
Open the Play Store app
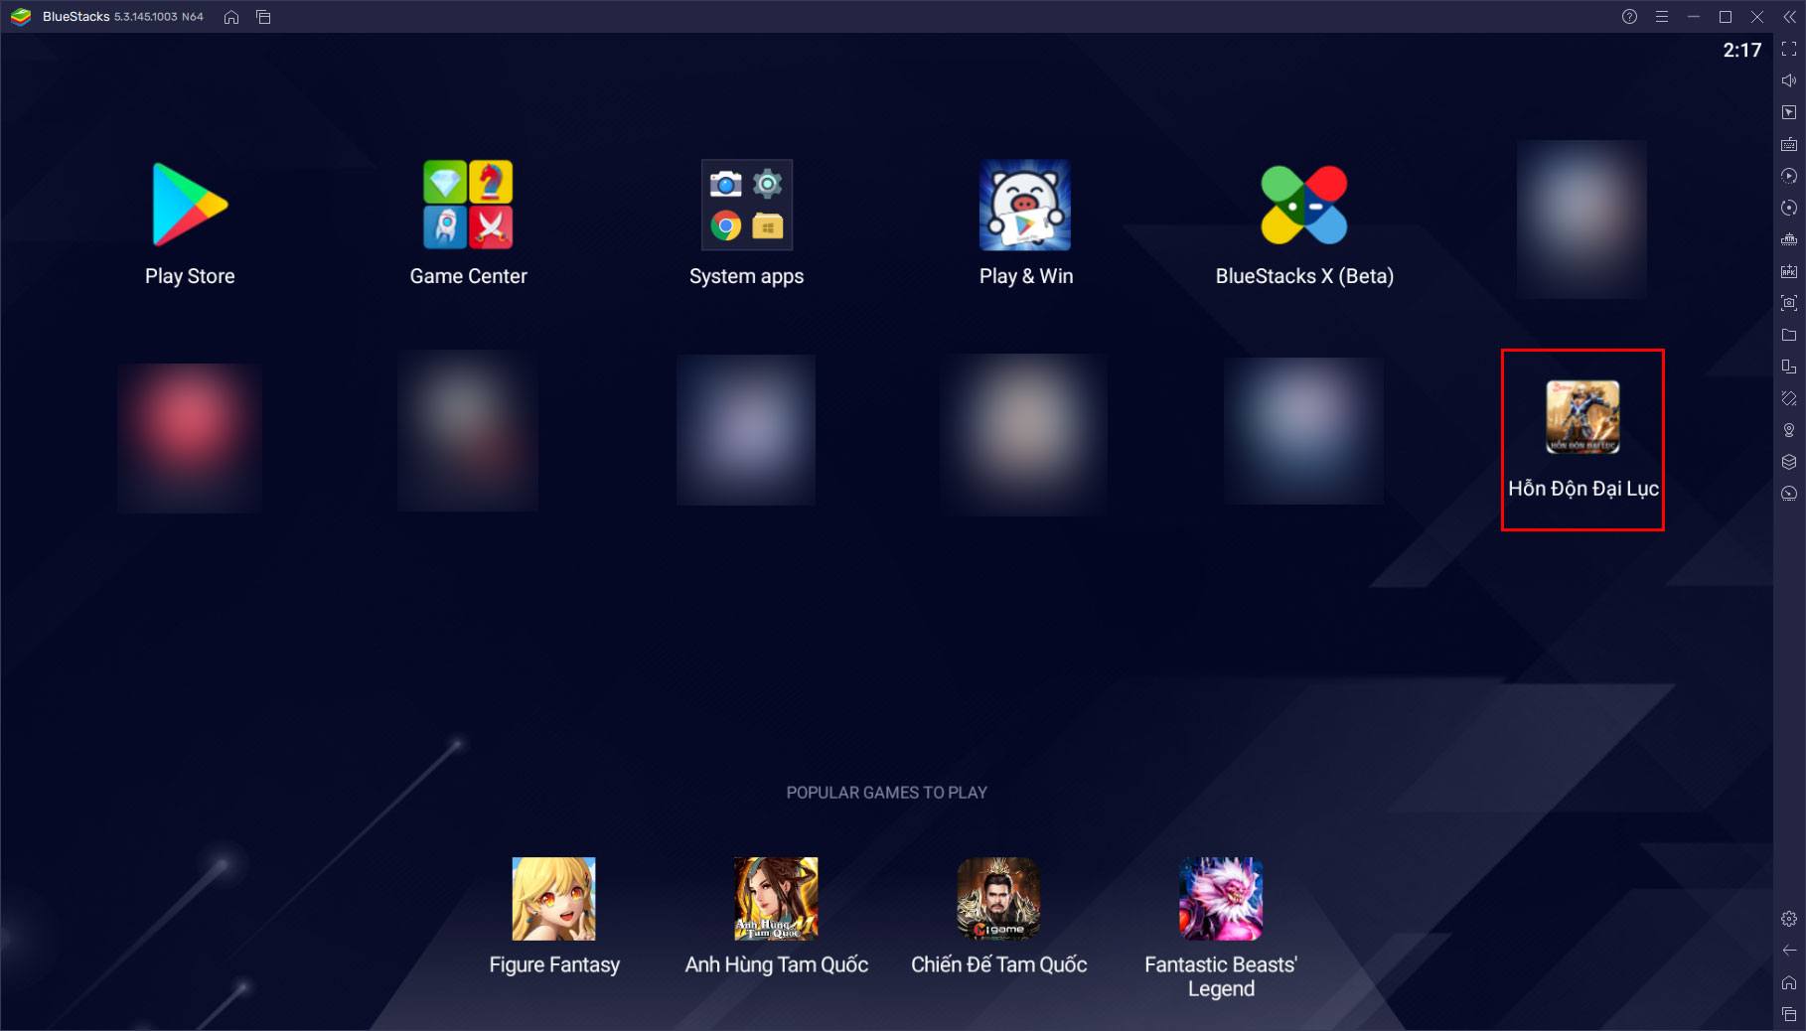[x=190, y=206]
